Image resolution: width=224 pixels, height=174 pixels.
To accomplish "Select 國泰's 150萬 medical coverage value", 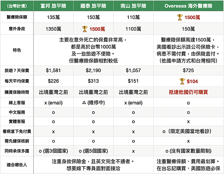I will (x=93, y=17).
